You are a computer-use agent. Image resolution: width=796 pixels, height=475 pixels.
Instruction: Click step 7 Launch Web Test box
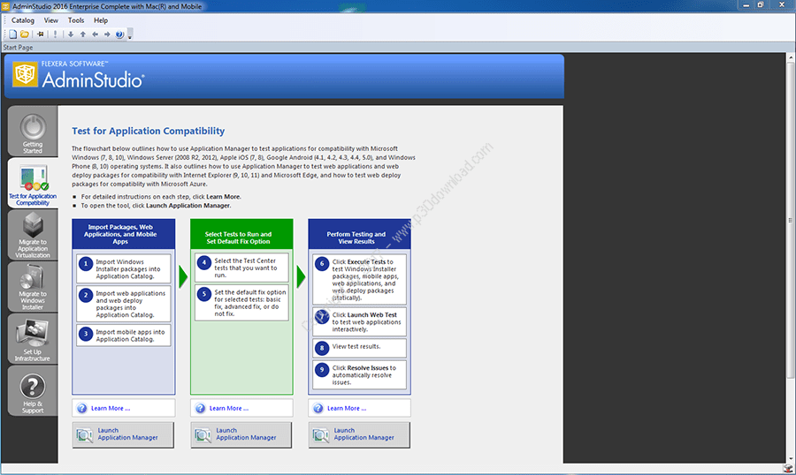click(359, 321)
